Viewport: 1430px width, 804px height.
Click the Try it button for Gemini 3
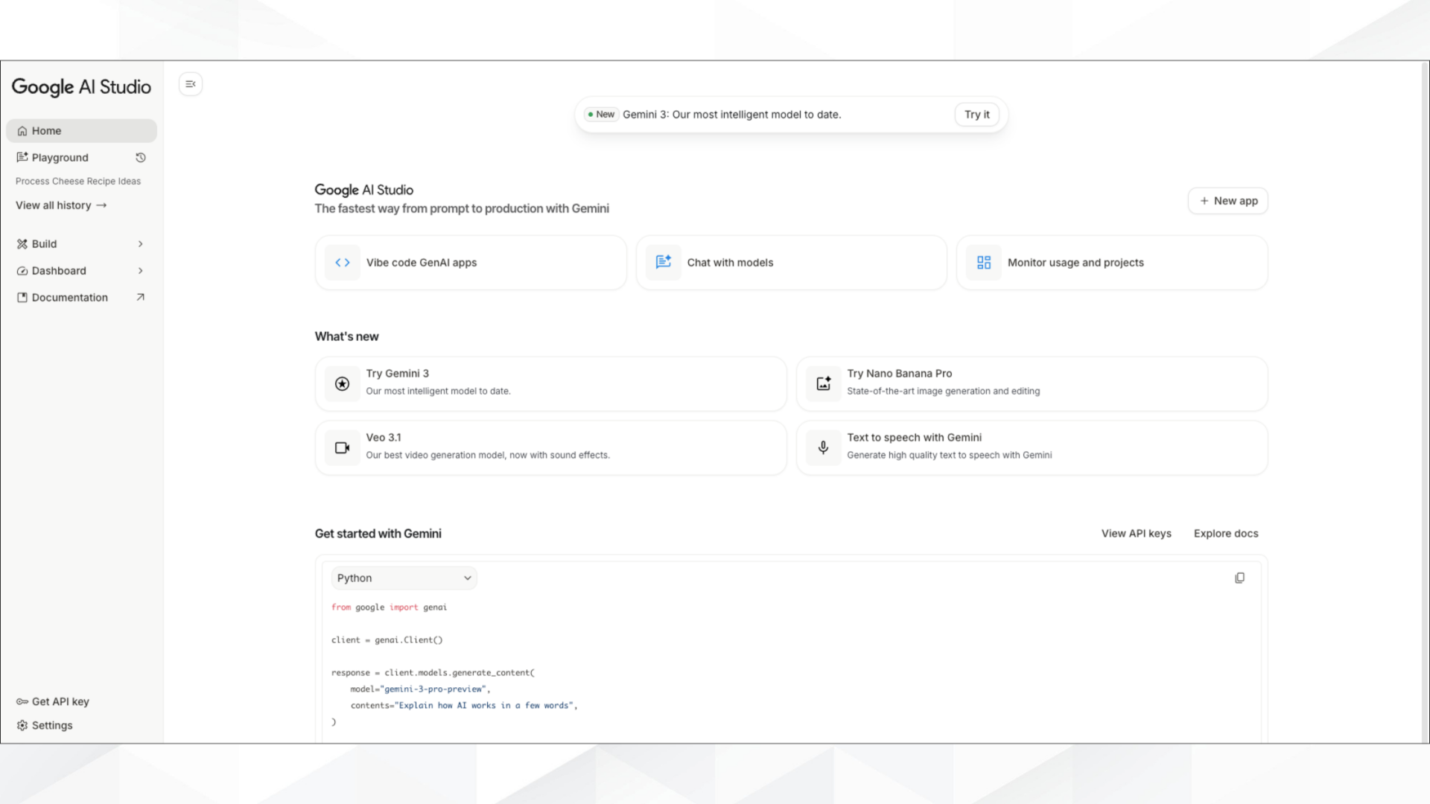pos(976,114)
